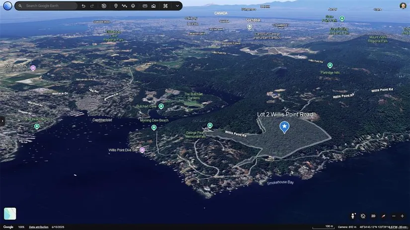Click into the Search Google Earth field
The height and width of the screenshot is (230, 410).
coord(50,6)
